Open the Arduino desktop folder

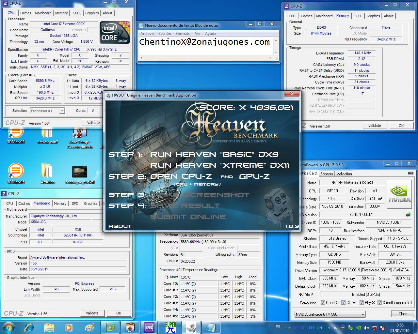pos(48,174)
